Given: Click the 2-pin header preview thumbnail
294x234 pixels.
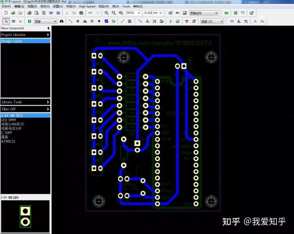Looking at the screenshot, I should [25, 216].
